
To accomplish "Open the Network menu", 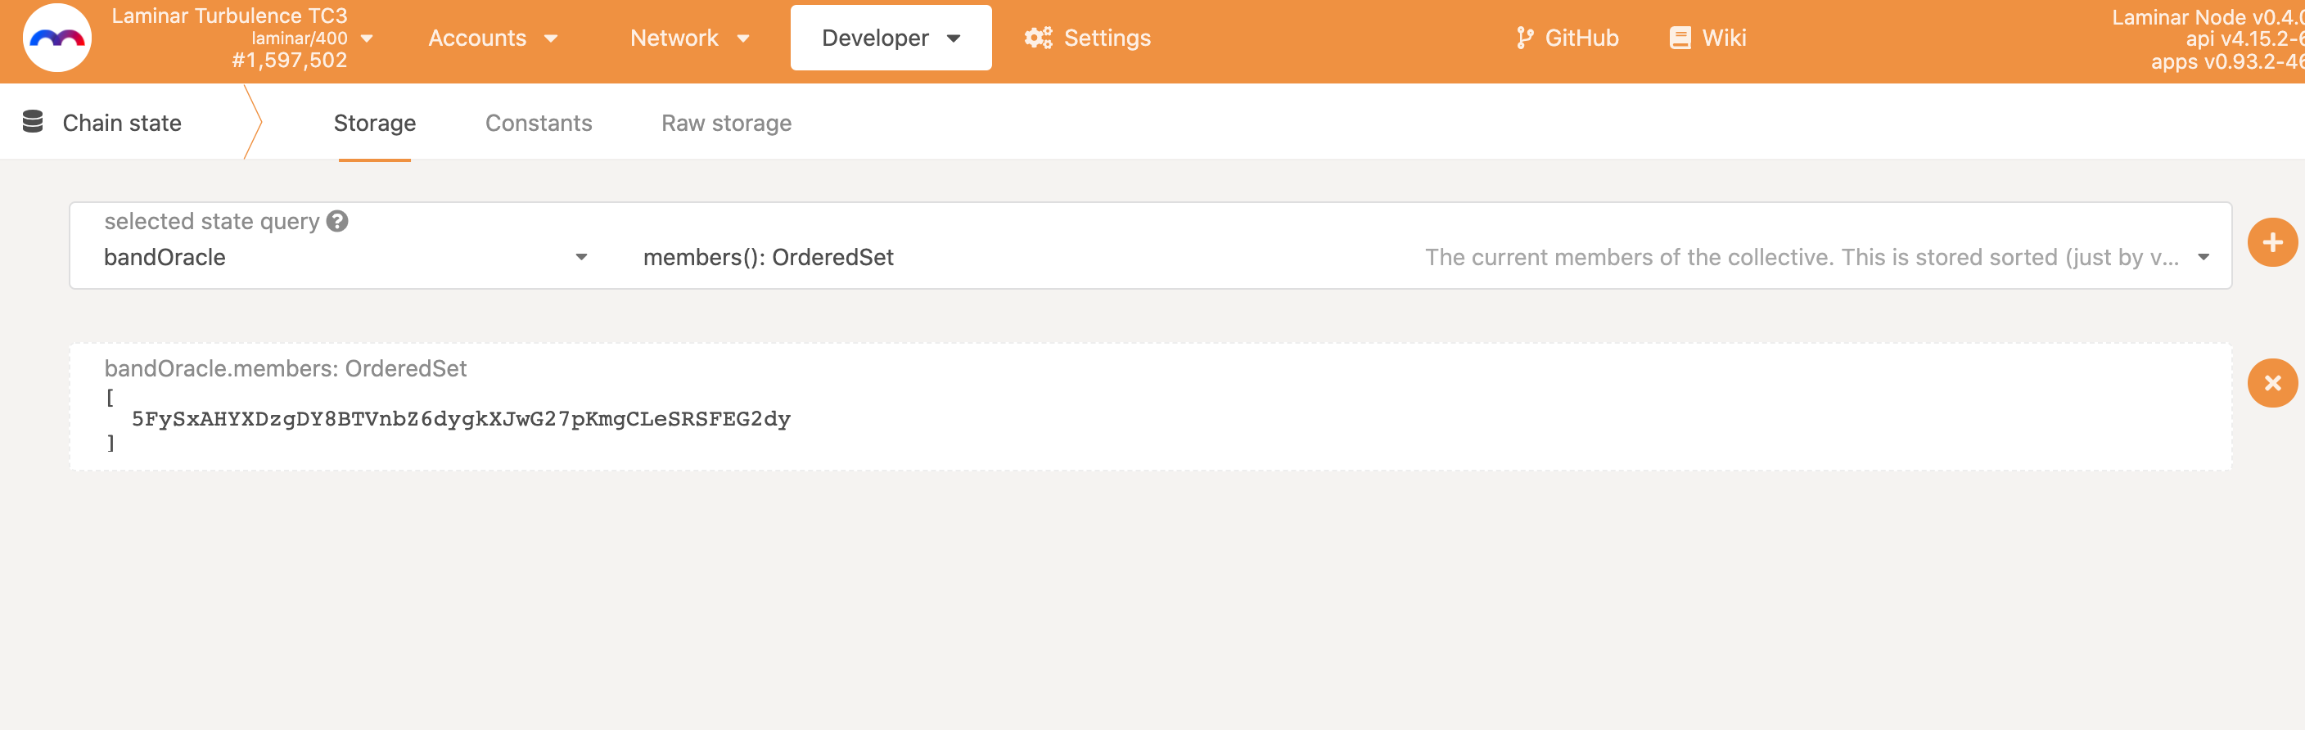I will (x=689, y=38).
